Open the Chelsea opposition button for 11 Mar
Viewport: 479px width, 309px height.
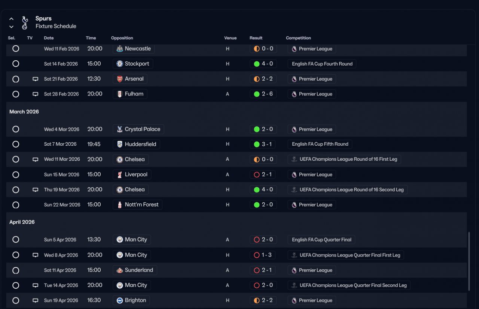pyautogui.click(x=131, y=159)
